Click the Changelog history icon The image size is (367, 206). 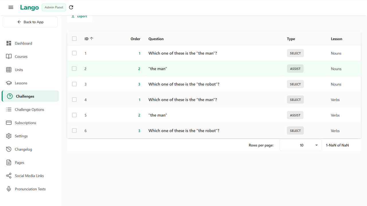(9, 149)
